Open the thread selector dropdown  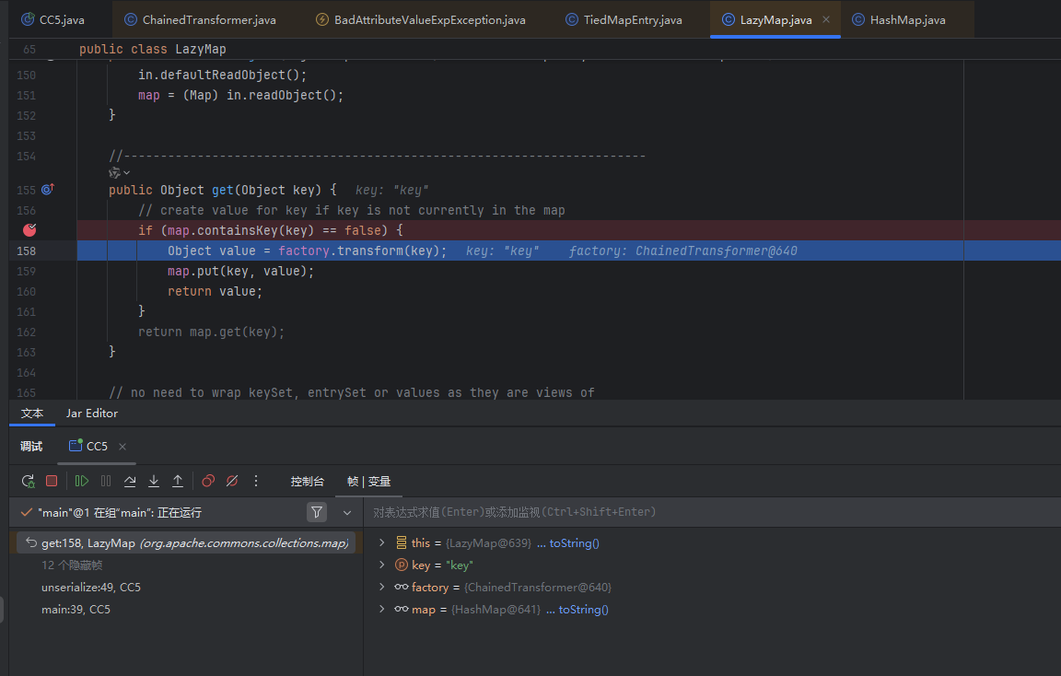[x=347, y=512]
